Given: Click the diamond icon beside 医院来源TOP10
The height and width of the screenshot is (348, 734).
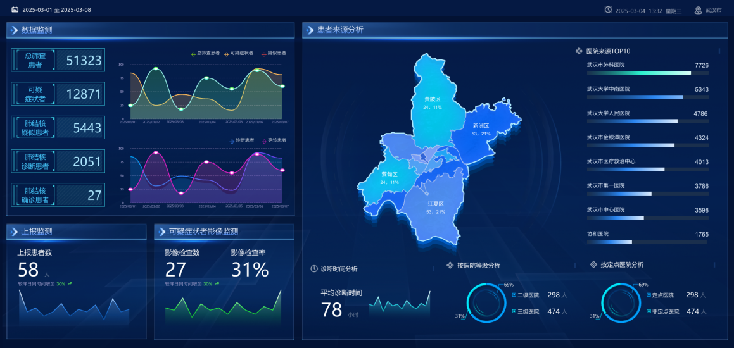Looking at the screenshot, I should (579, 51).
